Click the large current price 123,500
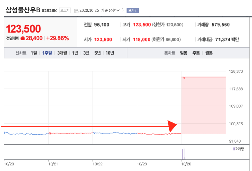Image resolution: width=252 pixels, height=171 pixels. (x=23, y=29)
